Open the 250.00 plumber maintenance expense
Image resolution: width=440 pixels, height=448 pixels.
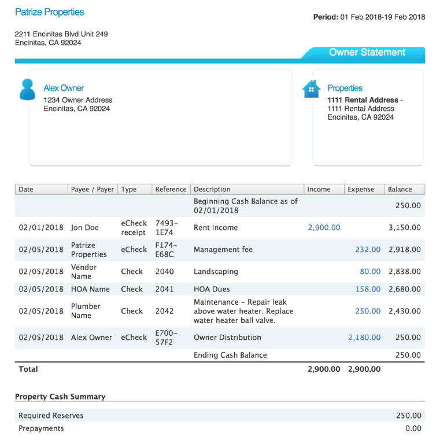pos(368,311)
